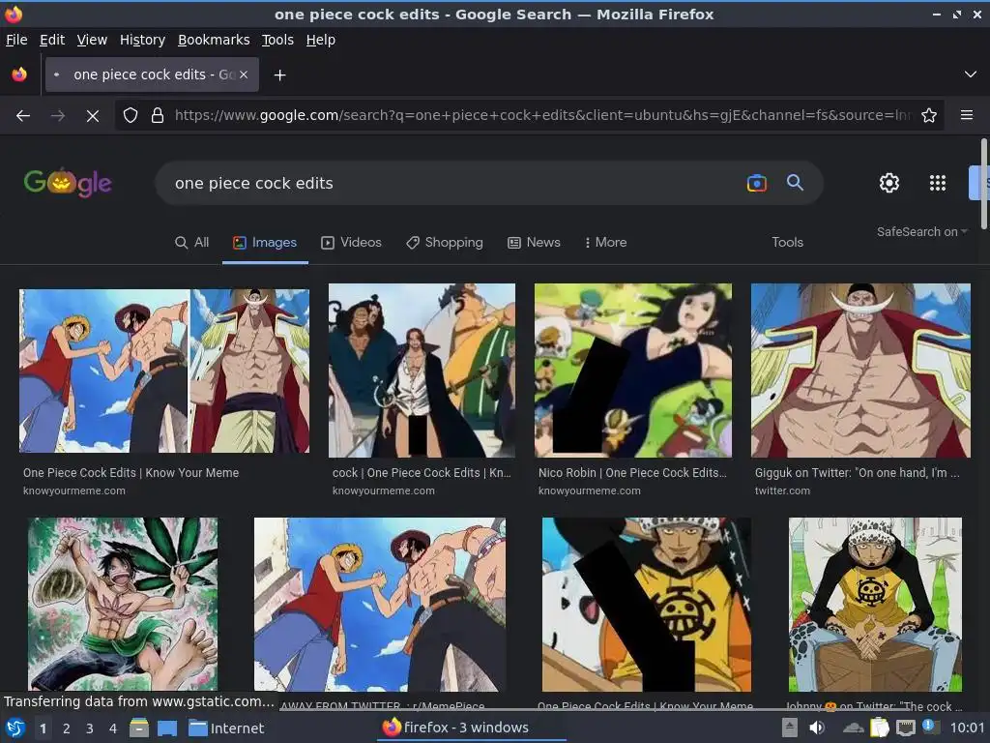Select workspace 1
The height and width of the screenshot is (743, 990).
click(x=43, y=728)
